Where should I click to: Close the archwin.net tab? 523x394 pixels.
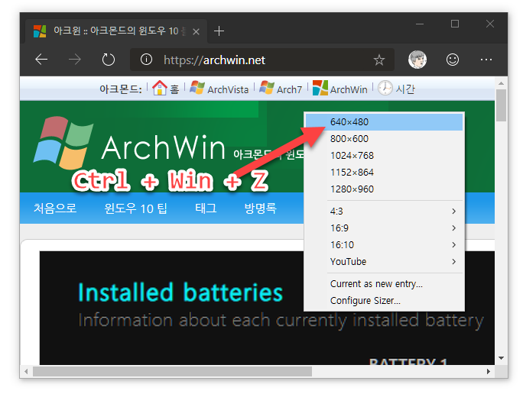coord(196,31)
